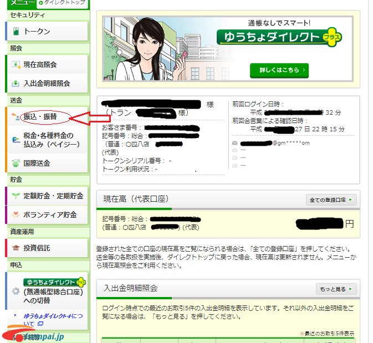Click the token calculator icon
The image size is (373, 343).
[16, 32]
